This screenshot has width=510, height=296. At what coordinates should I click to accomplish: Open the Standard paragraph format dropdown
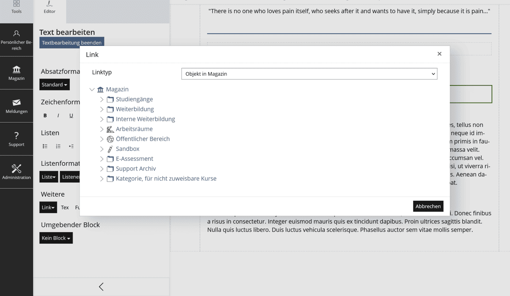coord(55,85)
